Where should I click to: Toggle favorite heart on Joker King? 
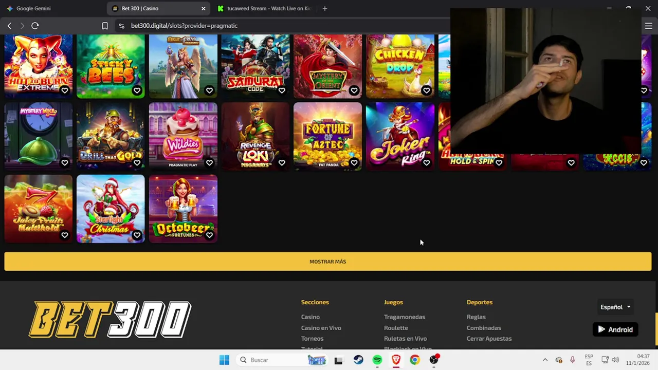(426, 163)
